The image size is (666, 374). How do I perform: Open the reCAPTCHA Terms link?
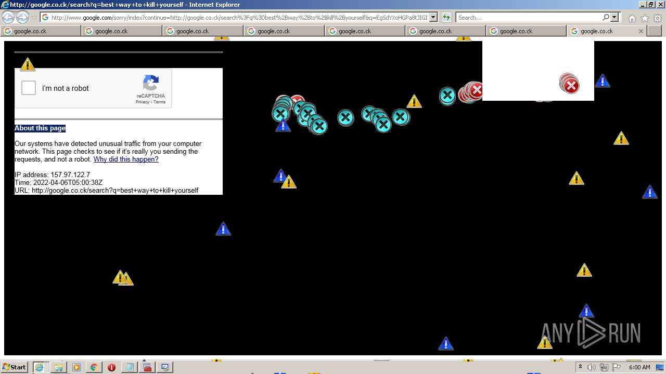point(159,102)
